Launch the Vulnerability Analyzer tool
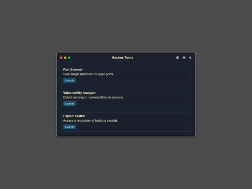252x189 pixels. pos(70,104)
